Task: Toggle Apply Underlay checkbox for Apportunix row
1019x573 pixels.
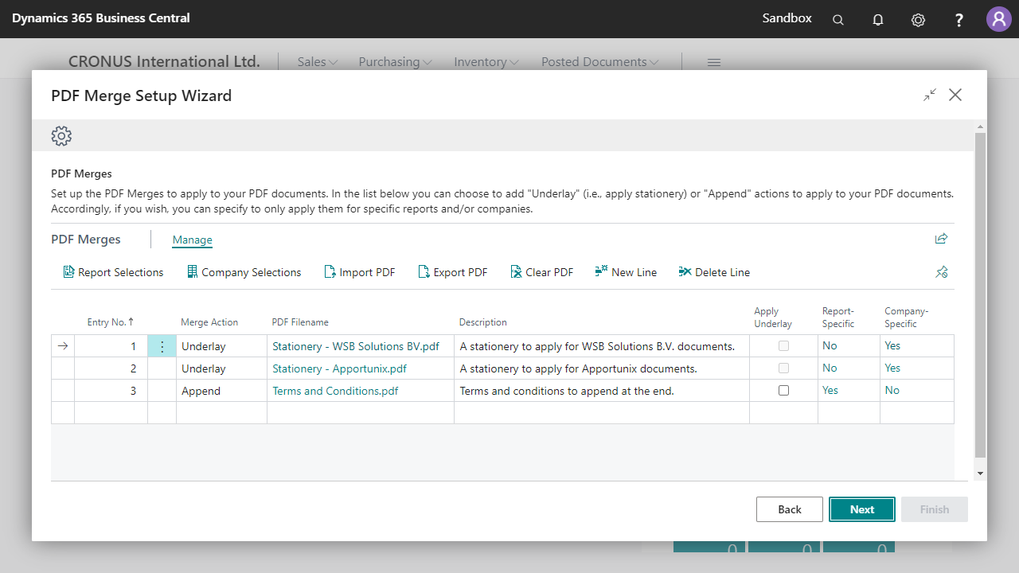Action: point(783,368)
